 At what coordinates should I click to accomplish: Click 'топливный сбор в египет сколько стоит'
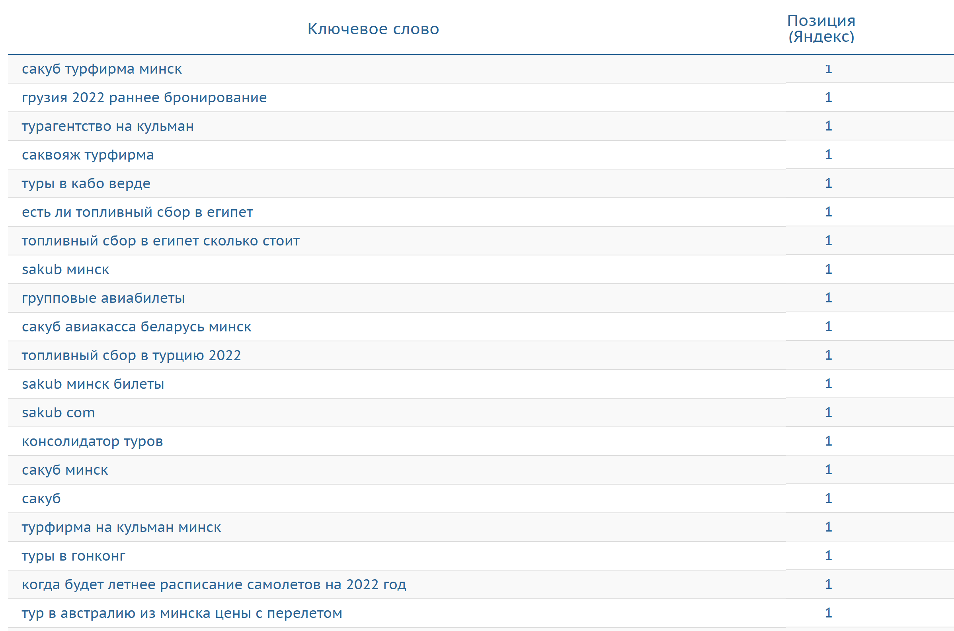(161, 241)
